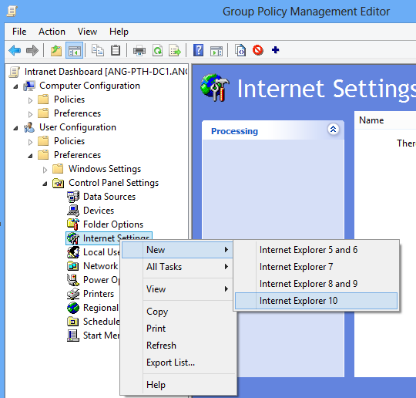Image resolution: width=416 pixels, height=398 pixels.
Task: Click the Printers icon in tree
Action: [73, 294]
